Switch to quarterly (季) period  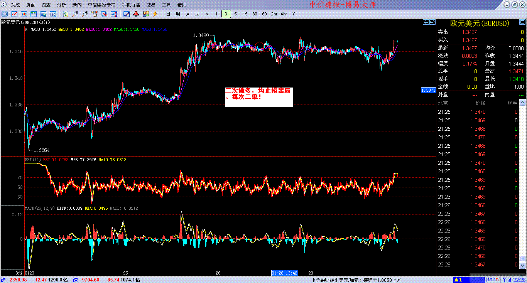tap(197, 14)
